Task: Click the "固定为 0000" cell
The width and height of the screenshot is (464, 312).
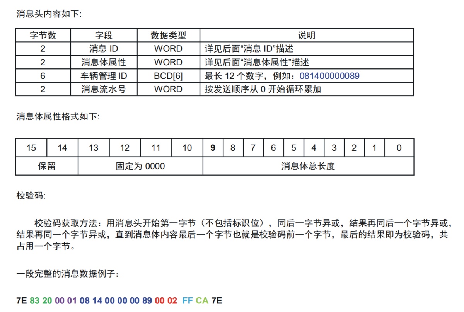Action: [x=140, y=166]
